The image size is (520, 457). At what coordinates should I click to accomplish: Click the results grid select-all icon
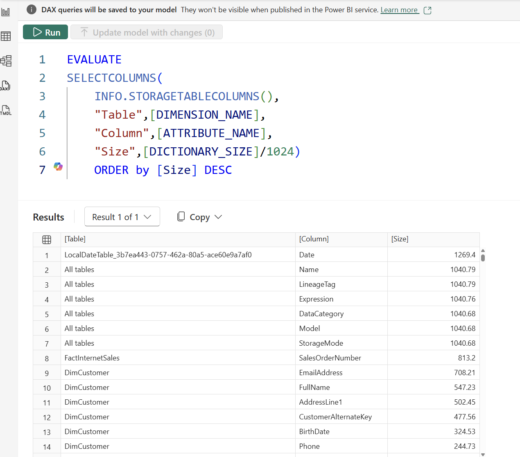[x=47, y=240]
